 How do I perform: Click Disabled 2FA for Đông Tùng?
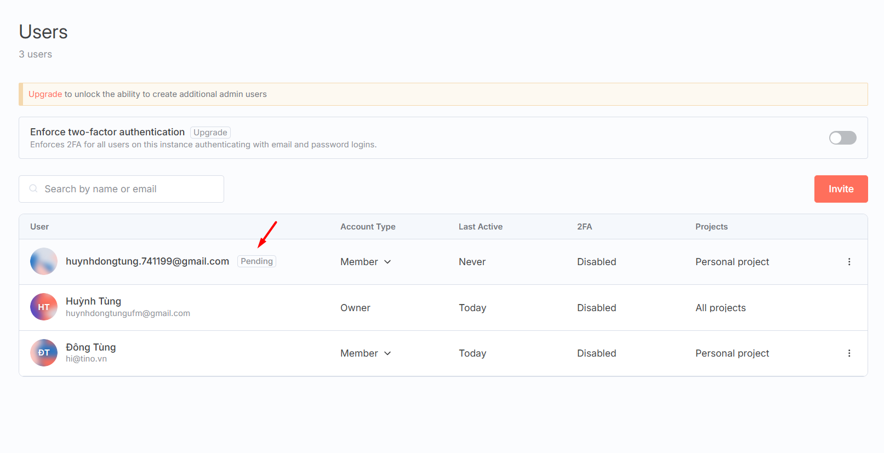click(x=596, y=353)
